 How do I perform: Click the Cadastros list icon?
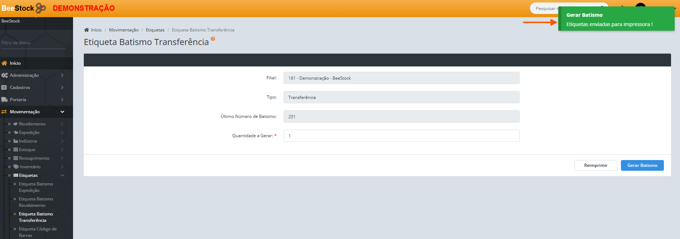click(4, 88)
